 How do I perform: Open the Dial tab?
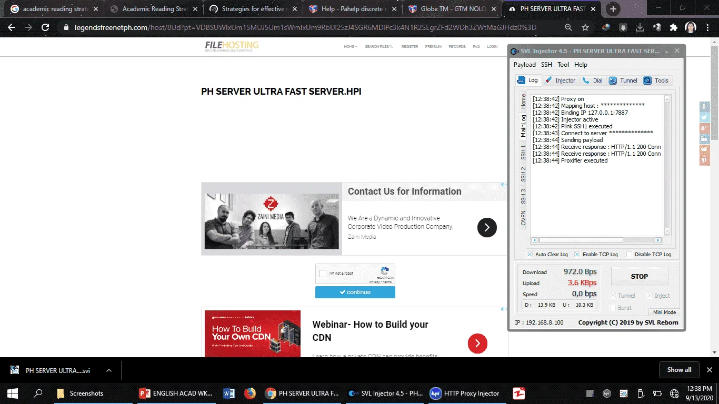click(x=593, y=80)
